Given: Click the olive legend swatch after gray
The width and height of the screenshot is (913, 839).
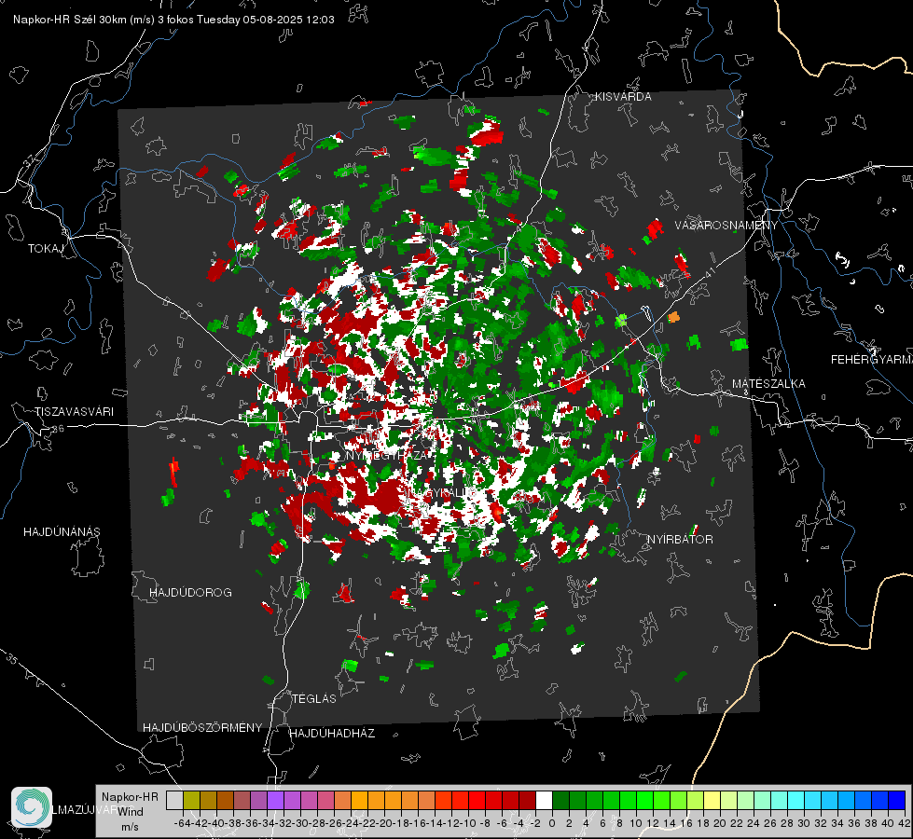Looking at the screenshot, I should [191, 800].
